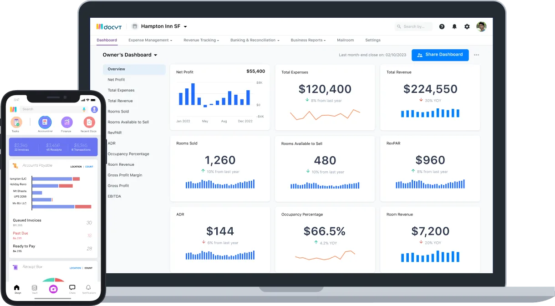The image size is (555, 306).
Task: Tap the 45 Receipts summary on phone
Action: tap(53, 147)
